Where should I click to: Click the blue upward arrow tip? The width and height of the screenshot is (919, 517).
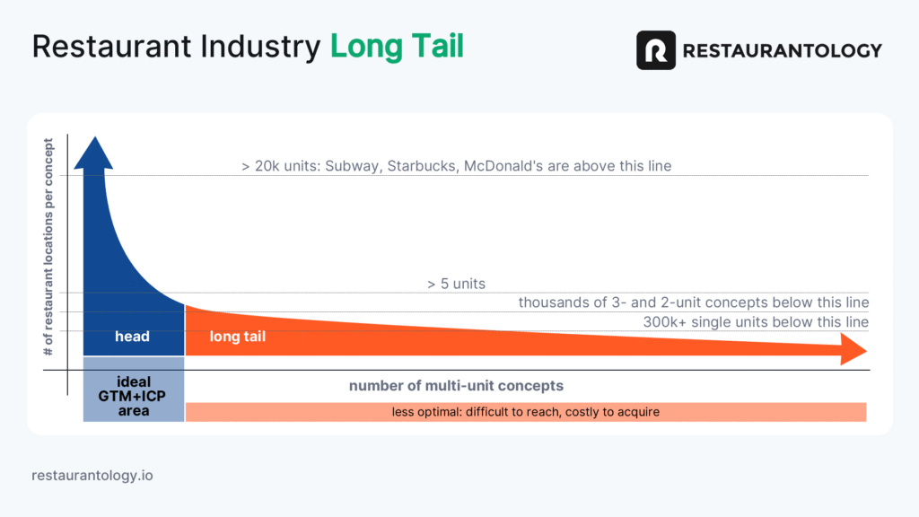coord(93,153)
